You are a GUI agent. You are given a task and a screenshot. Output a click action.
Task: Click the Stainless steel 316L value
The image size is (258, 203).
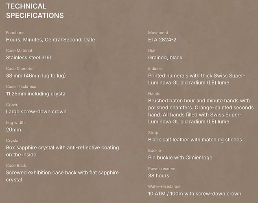[x=29, y=58]
